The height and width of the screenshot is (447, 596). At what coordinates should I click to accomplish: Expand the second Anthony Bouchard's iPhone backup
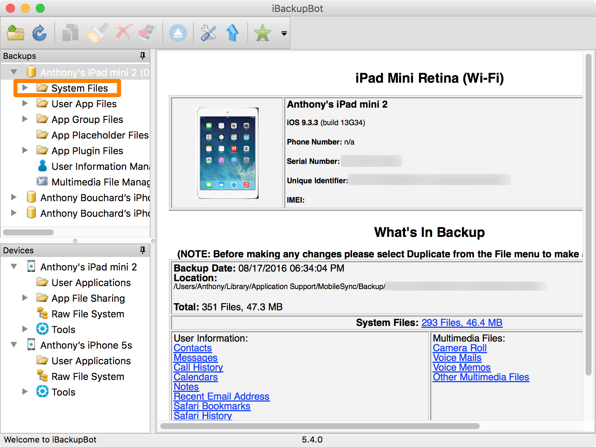click(x=14, y=213)
